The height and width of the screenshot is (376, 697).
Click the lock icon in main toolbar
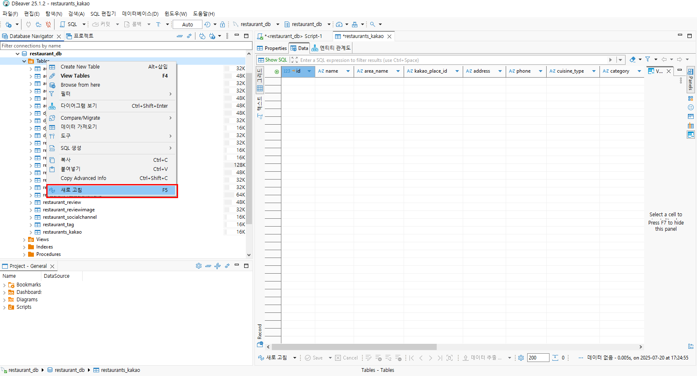(223, 24)
